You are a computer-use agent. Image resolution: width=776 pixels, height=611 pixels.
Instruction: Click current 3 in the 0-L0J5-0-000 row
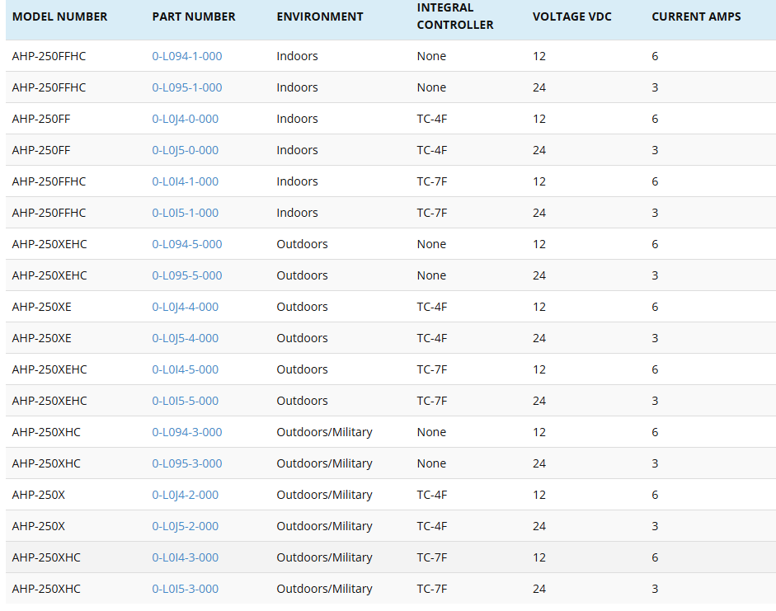[x=655, y=150]
